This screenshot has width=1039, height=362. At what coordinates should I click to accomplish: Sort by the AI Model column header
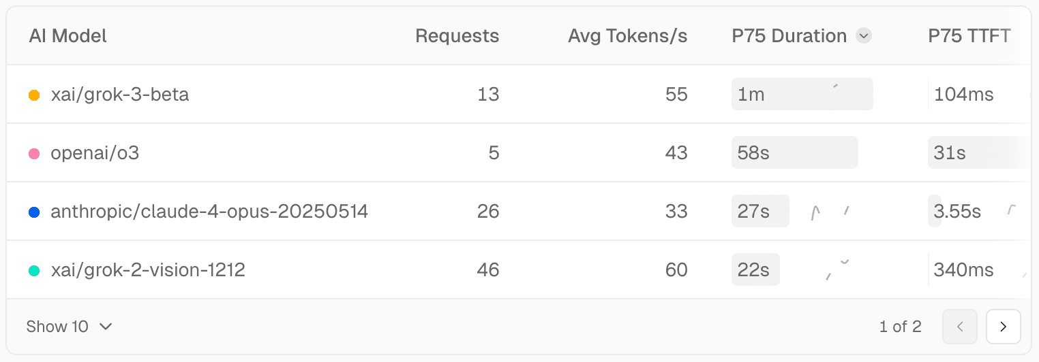68,36
